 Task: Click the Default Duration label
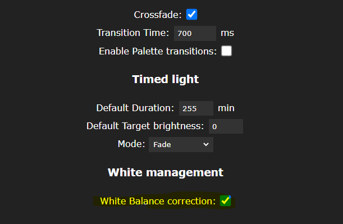(135, 108)
